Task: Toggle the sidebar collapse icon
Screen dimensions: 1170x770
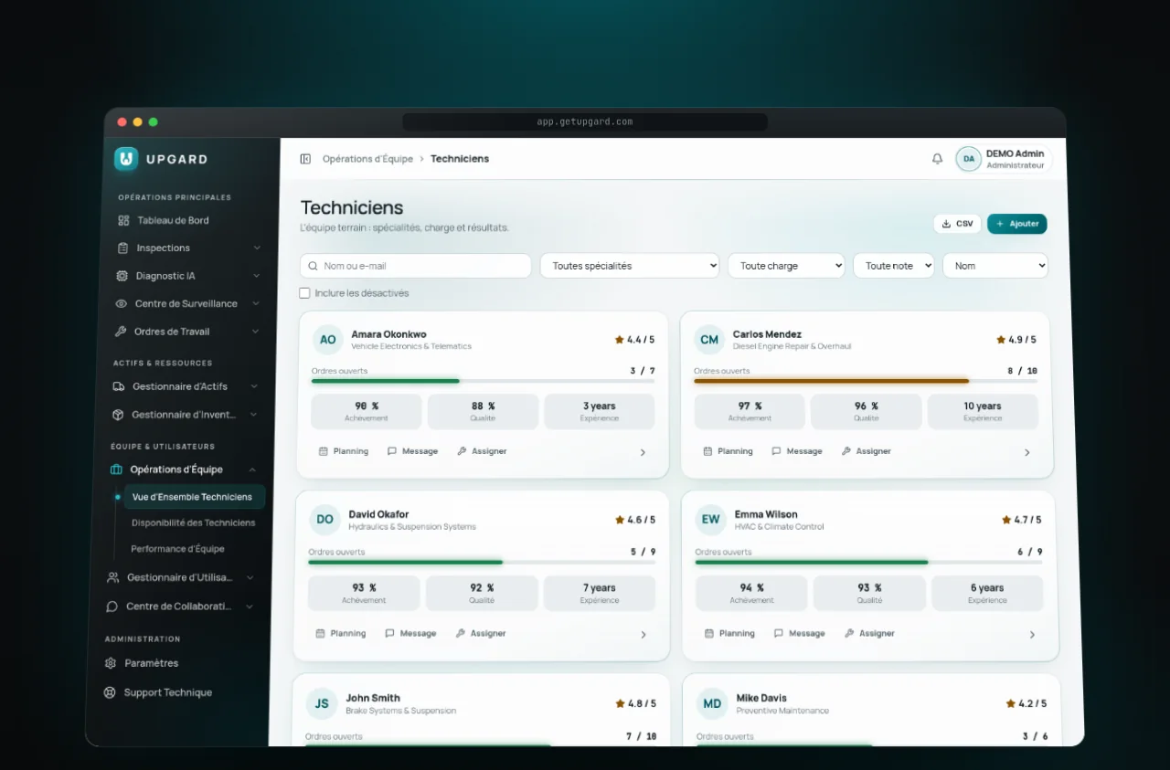Action: point(305,159)
